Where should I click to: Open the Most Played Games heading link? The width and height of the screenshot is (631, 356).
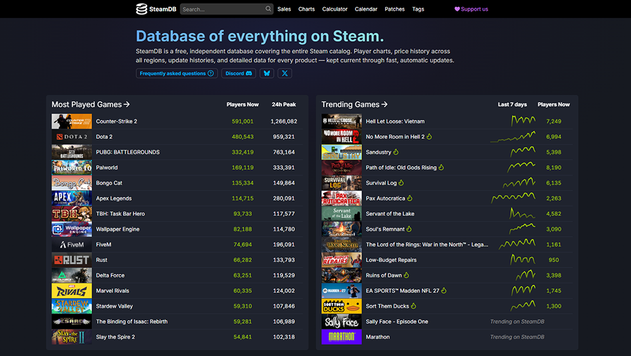tap(90, 104)
